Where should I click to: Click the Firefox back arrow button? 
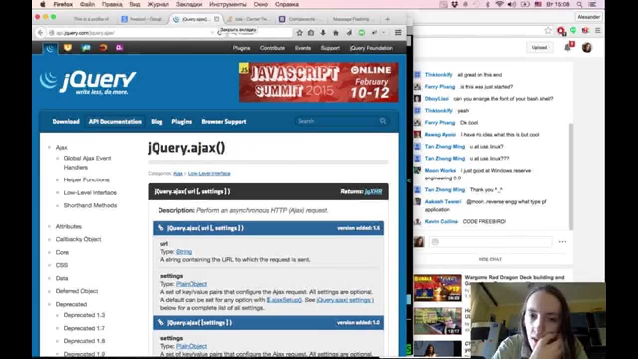pos(40,33)
